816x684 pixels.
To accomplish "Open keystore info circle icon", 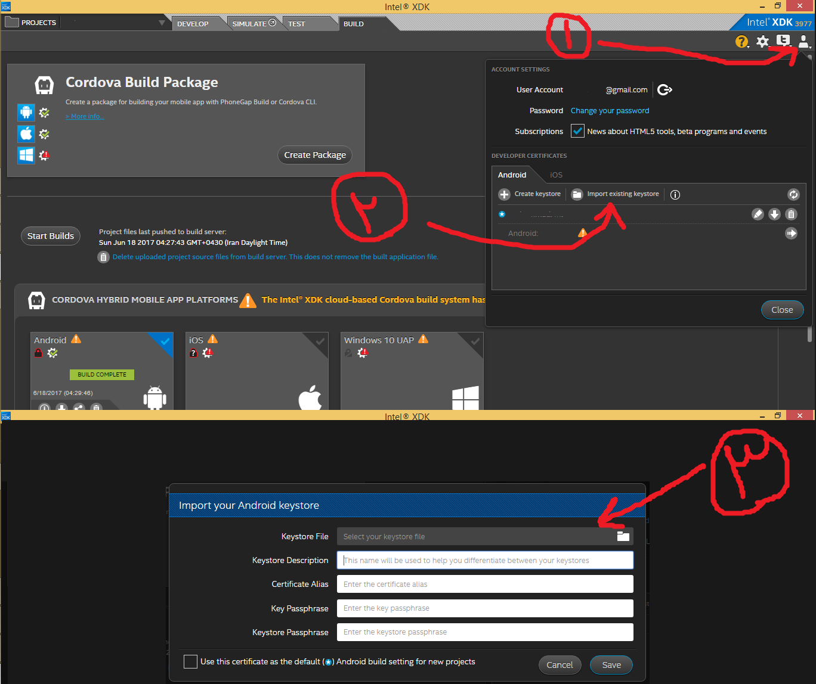I will [675, 195].
